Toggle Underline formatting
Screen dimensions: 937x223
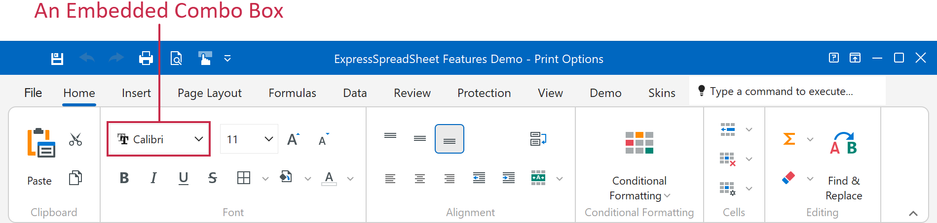click(x=184, y=178)
